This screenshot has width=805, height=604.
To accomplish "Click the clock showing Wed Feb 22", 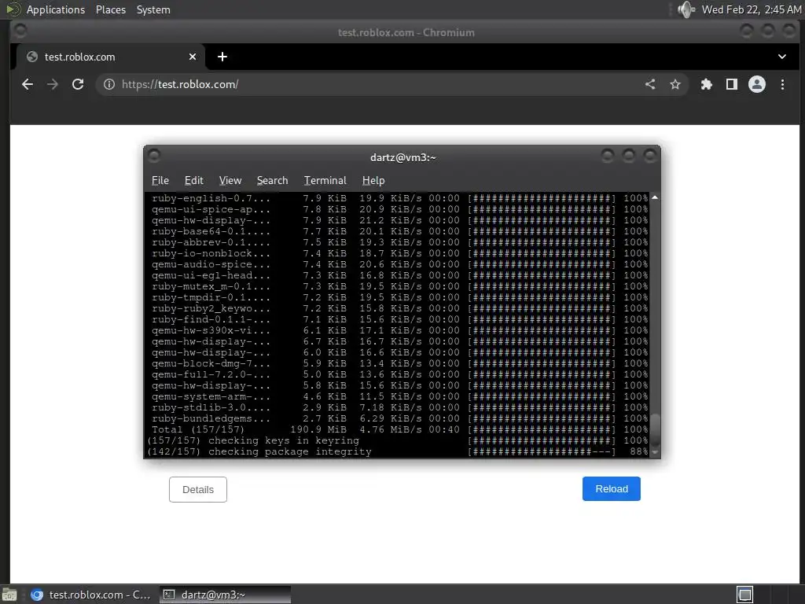I will [751, 9].
